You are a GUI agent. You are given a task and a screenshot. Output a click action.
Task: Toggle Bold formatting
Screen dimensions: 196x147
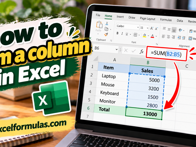[117, 33]
